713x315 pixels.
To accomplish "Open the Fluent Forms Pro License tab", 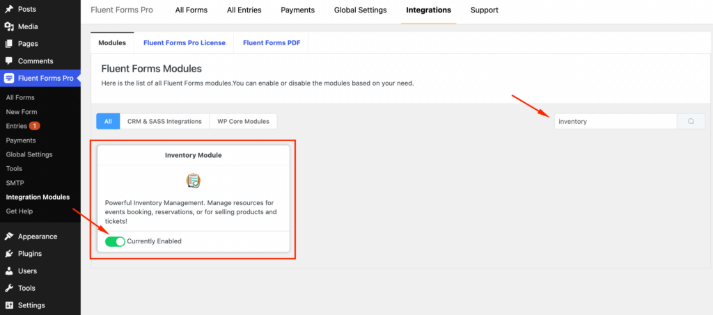I will point(184,42).
